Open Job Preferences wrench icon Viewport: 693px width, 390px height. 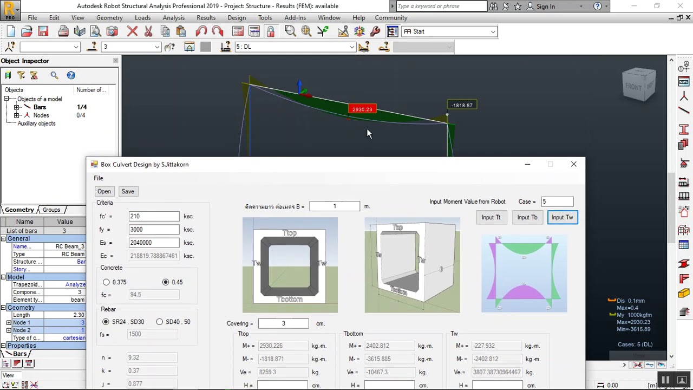coord(375,31)
